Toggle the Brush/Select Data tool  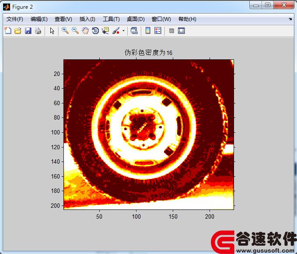pos(116,31)
